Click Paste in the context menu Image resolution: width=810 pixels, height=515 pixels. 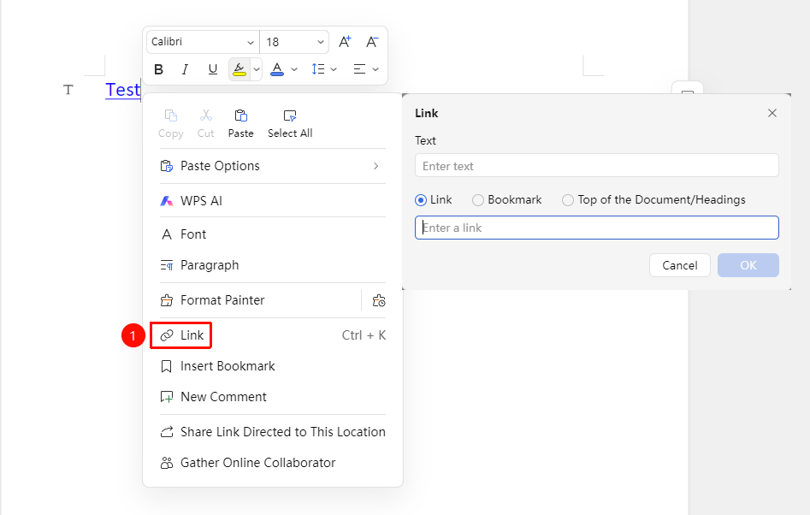pyautogui.click(x=240, y=124)
